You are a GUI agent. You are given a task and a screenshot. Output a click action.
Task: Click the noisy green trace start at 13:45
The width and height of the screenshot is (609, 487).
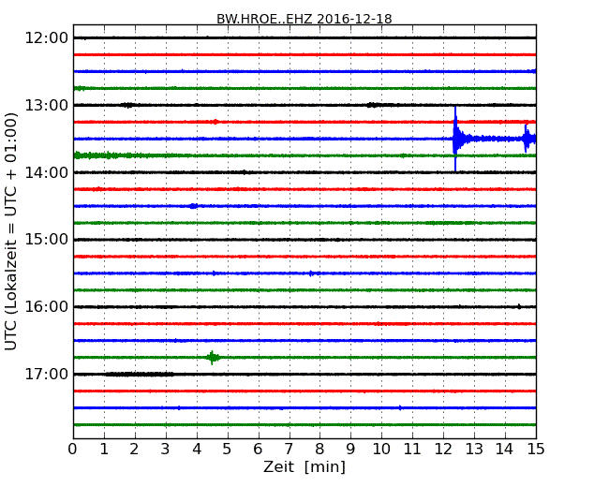click(x=97, y=155)
